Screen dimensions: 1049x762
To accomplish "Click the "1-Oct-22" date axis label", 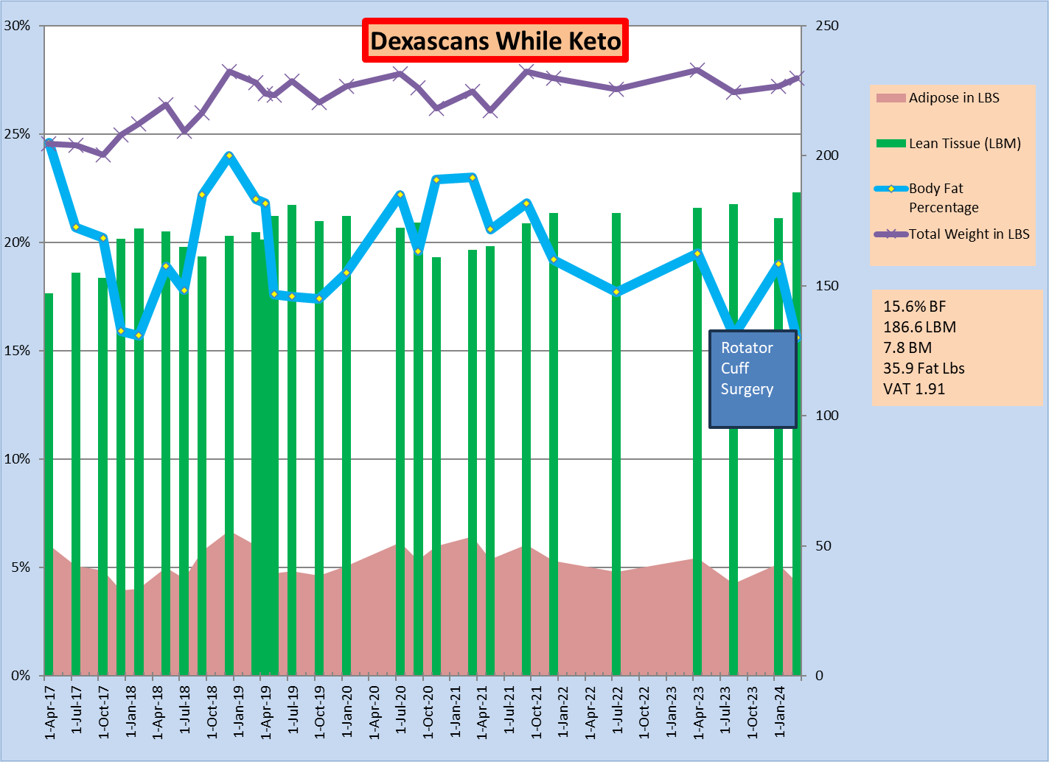I will pos(644,712).
